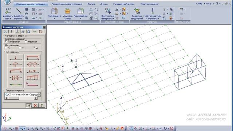Select concentrated moment load type icon
Screen dimensions: 233x131
point(16,64)
